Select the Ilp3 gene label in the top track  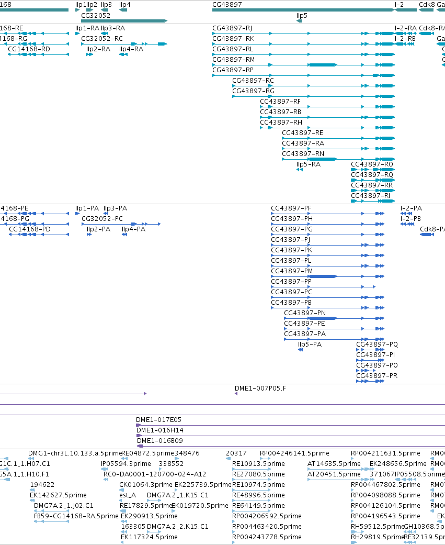pos(106,5)
